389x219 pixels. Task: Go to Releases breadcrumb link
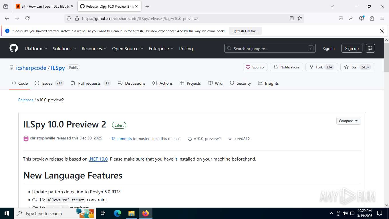point(26,100)
